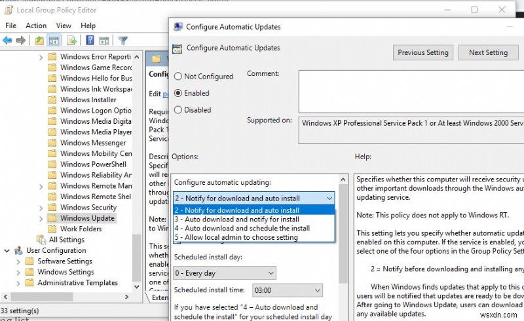Toggle the Show/Hide console tree icon

click(54, 41)
